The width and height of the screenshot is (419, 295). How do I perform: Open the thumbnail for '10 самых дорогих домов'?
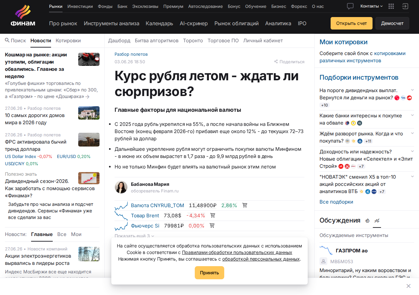pos(89,113)
